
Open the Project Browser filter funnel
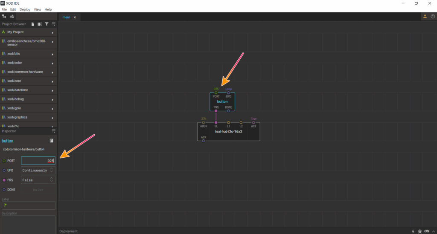pos(47,24)
